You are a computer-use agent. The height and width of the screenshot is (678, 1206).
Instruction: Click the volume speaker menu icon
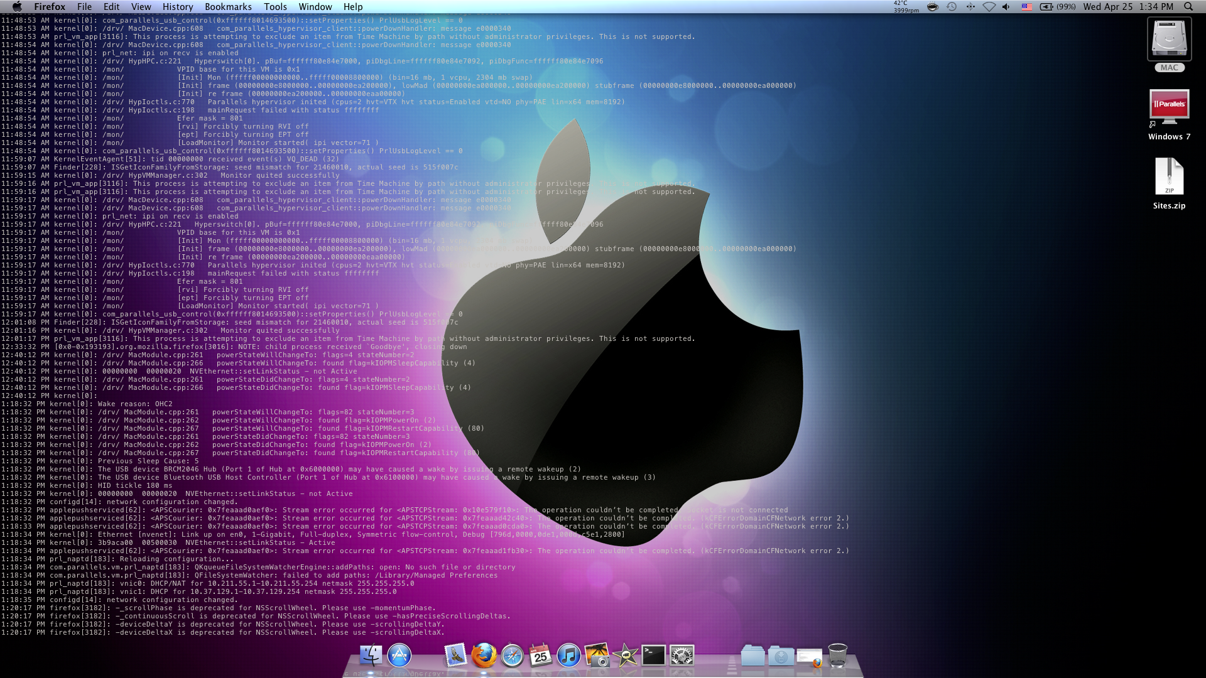tap(1006, 7)
